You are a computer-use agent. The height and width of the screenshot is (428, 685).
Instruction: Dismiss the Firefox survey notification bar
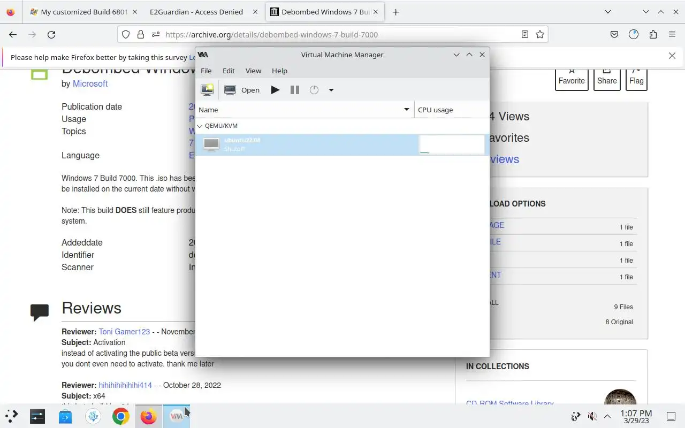coord(672,56)
